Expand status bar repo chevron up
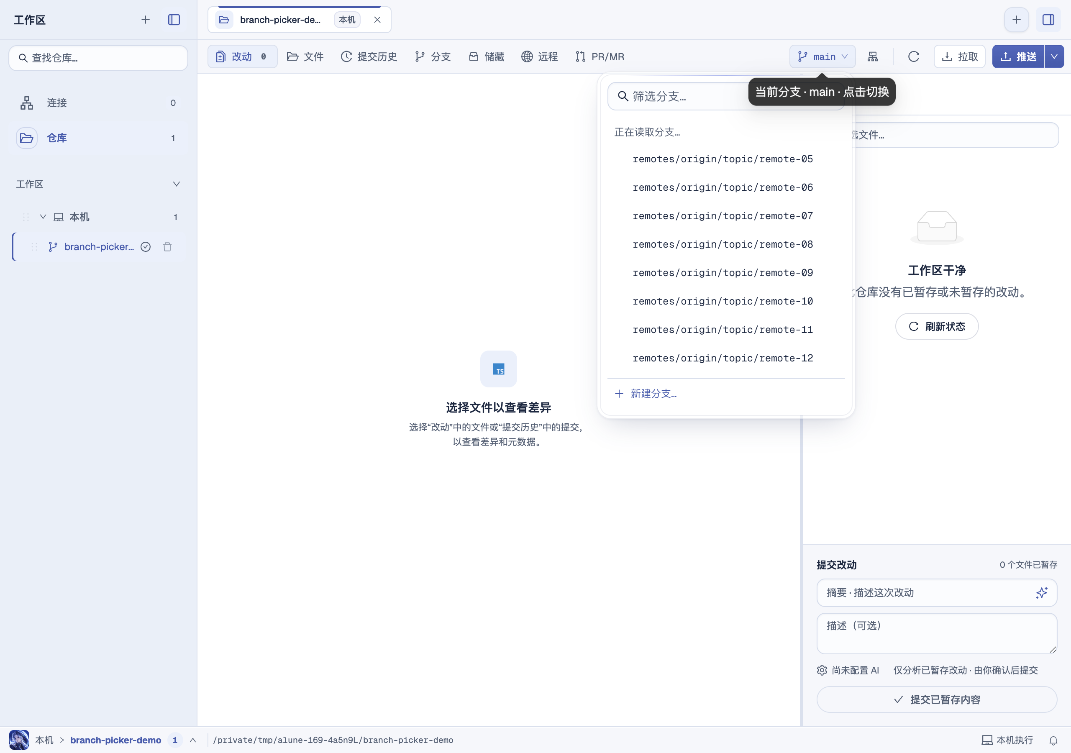 click(x=192, y=740)
